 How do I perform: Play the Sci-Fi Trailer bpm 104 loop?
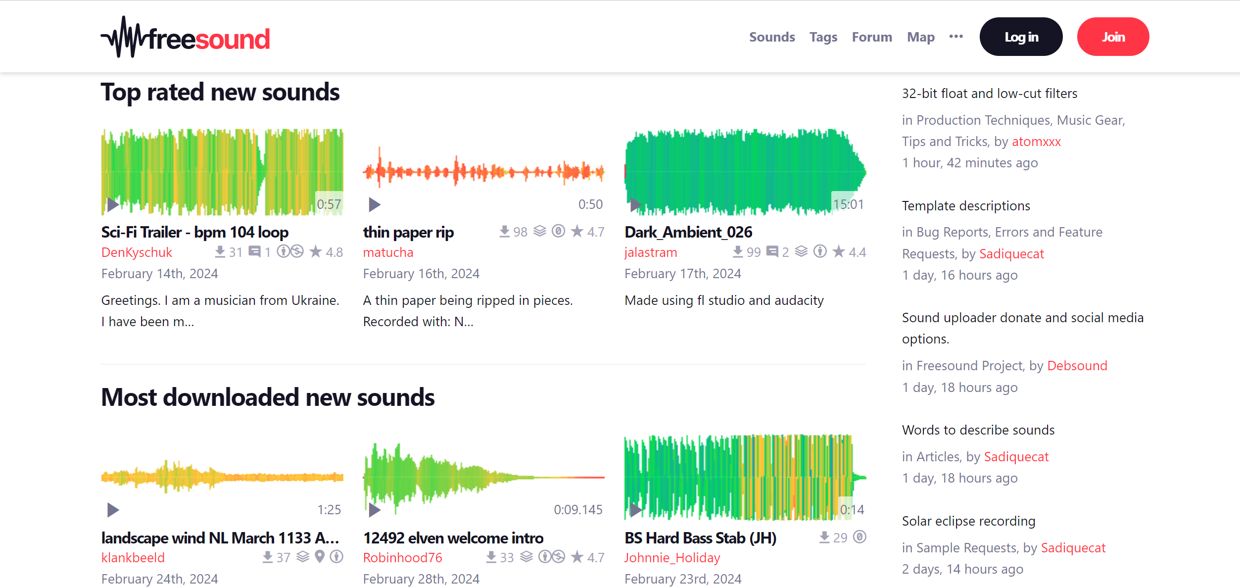(113, 204)
